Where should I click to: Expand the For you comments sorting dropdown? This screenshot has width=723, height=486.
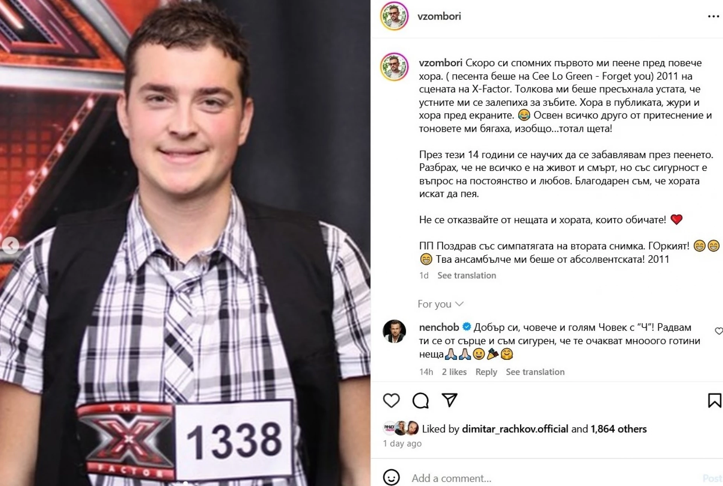441,304
